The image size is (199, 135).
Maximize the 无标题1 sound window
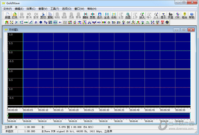[184, 30]
